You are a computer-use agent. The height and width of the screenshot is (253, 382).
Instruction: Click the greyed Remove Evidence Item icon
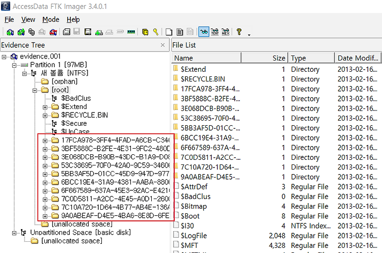pos(42,32)
